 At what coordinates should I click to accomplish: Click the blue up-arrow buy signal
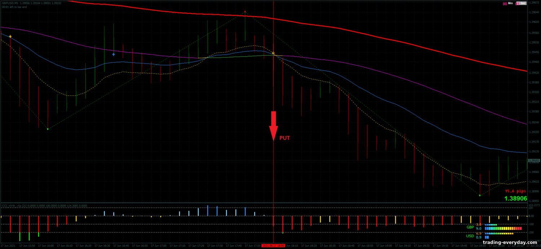(x=114, y=54)
